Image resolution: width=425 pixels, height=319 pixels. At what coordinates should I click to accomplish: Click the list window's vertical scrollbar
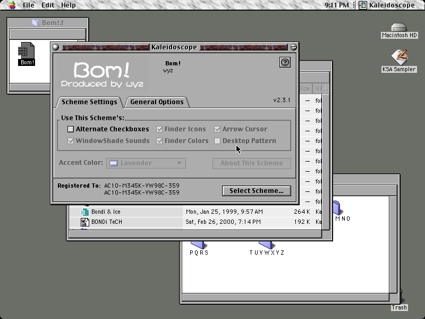(326, 162)
